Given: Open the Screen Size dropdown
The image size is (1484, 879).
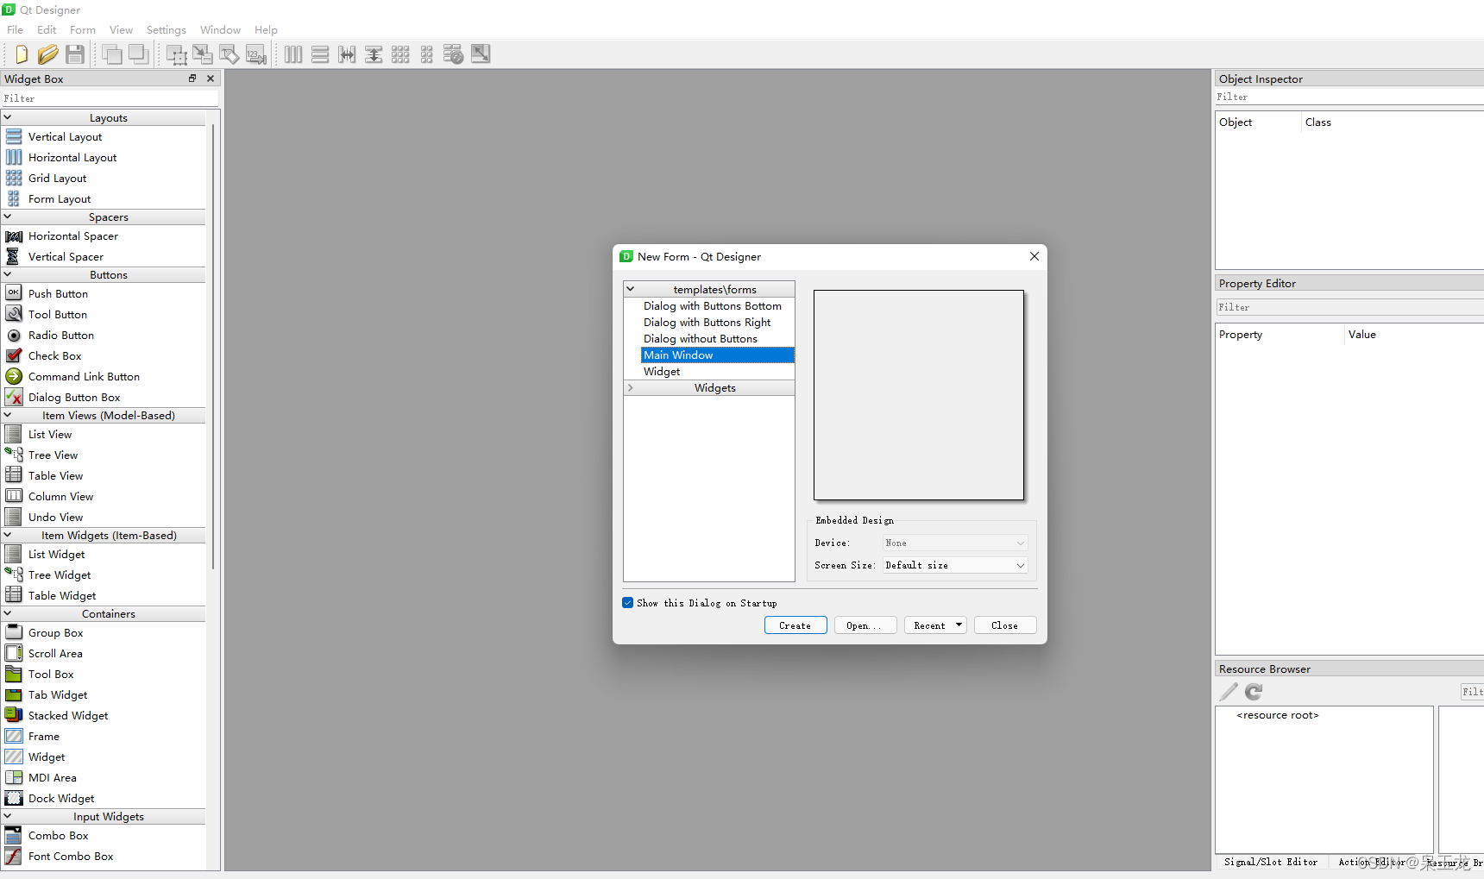Looking at the screenshot, I should pyautogui.click(x=955, y=566).
